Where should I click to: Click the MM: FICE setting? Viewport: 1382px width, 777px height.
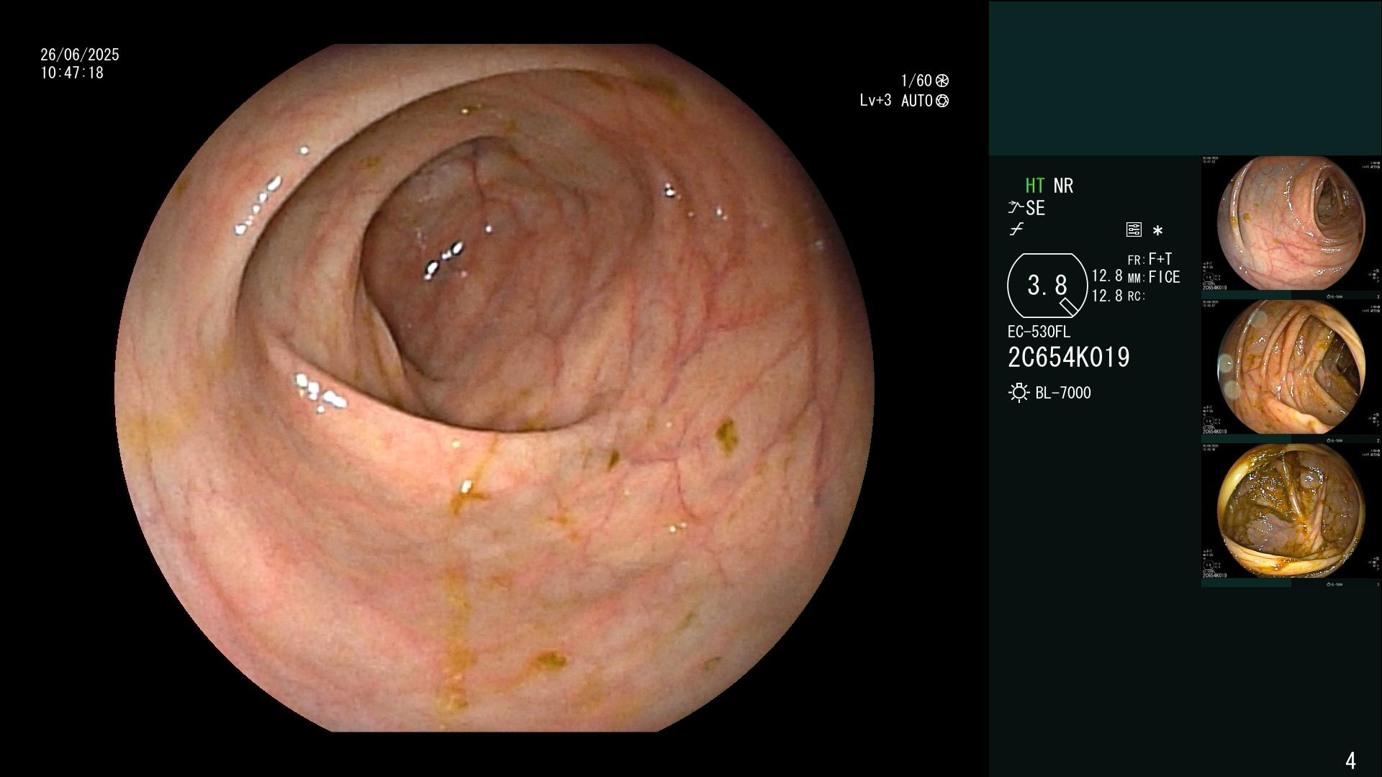pos(1154,277)
